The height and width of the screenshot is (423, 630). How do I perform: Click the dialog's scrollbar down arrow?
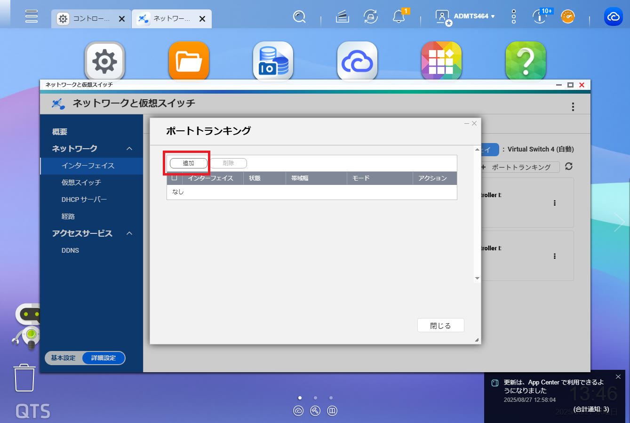coord(477,278)
